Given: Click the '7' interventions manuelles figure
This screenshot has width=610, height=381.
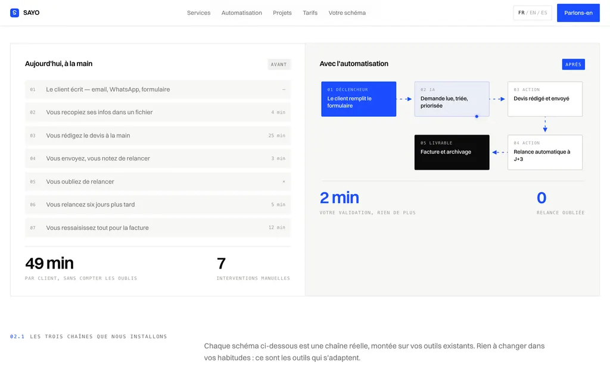Looking at the screenshot, I should (x=221, y=264).
